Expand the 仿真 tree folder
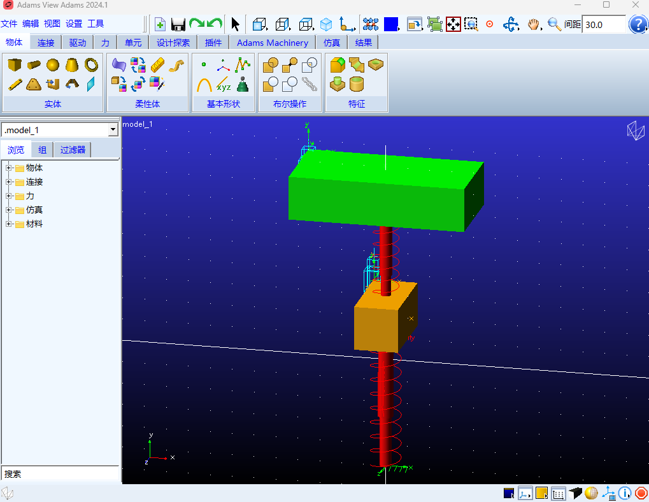The width and height of the screenshot is (649, 502). (8, 210)
